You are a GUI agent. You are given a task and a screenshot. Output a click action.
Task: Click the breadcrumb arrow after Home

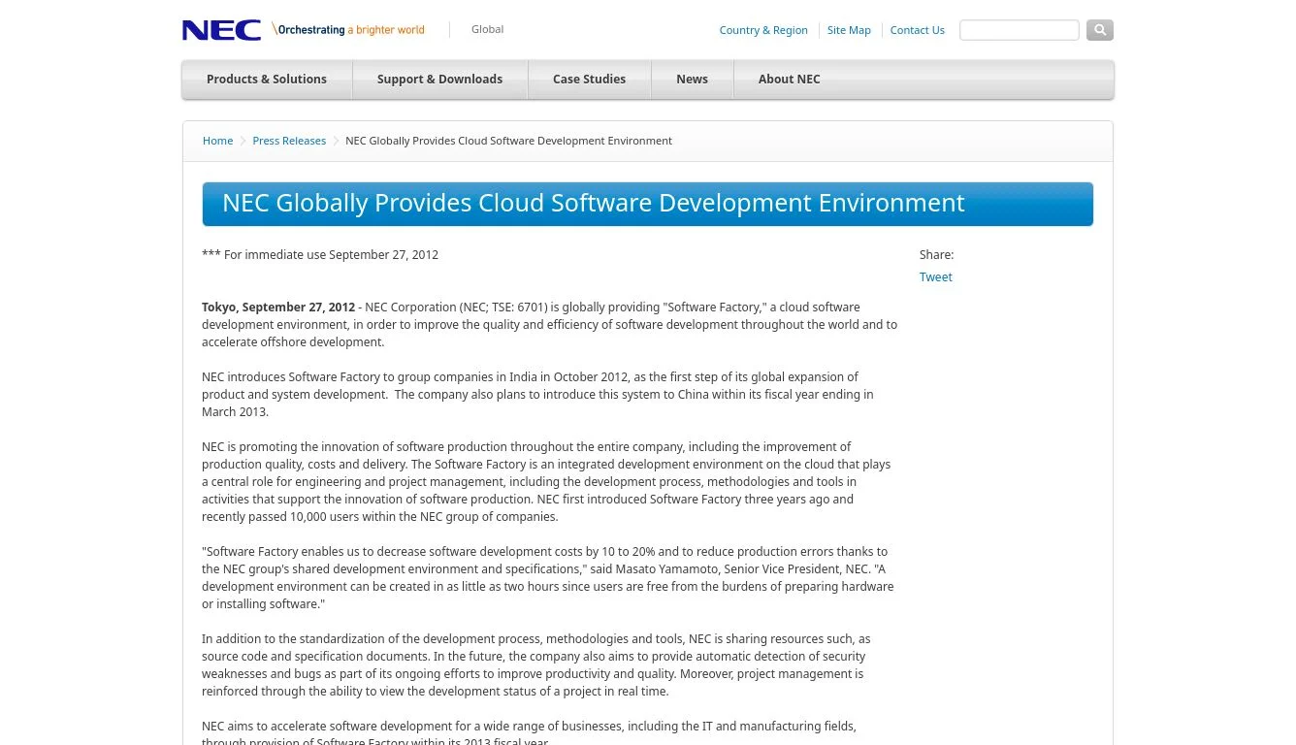[243, 141]
